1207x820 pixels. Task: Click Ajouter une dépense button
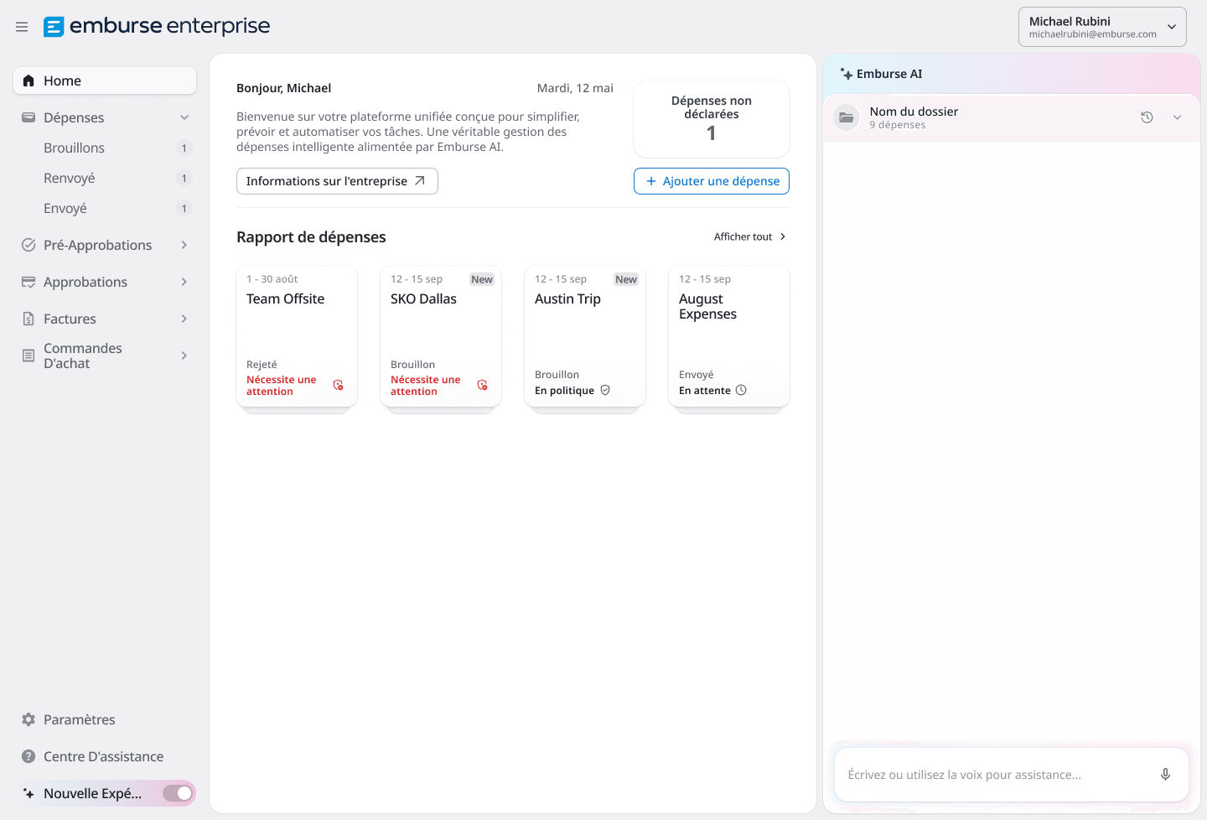tap(712, 181)
